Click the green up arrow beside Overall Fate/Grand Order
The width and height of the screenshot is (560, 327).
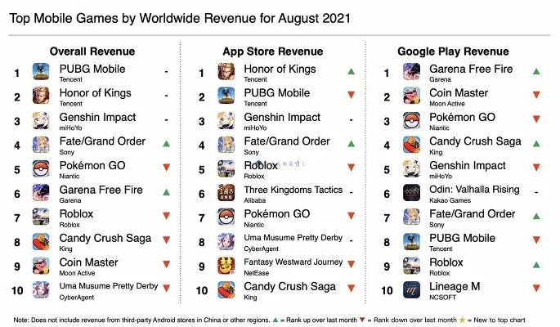[x=166, y=145]
